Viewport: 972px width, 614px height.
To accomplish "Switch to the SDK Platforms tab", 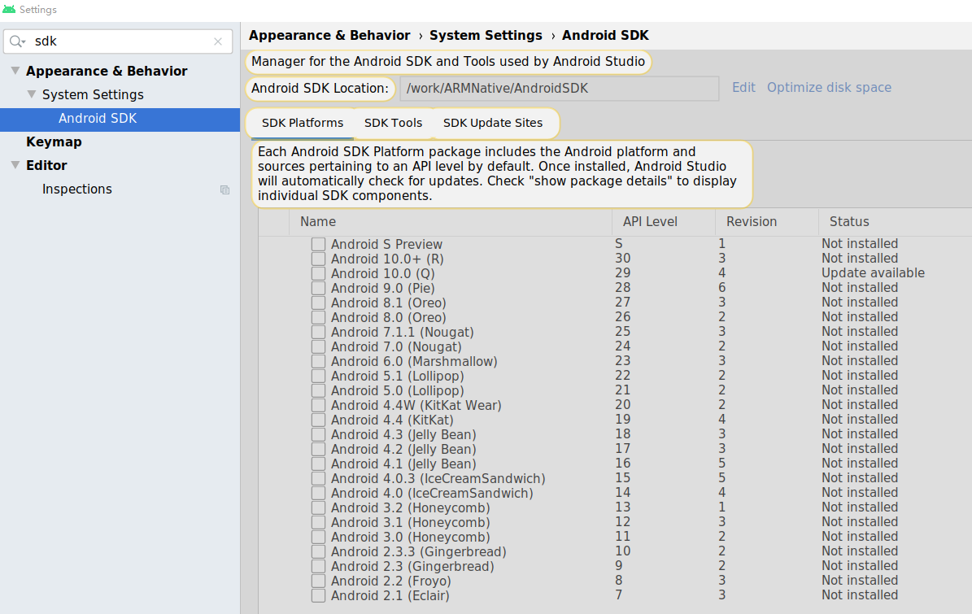I will click(x=303, y=123).
